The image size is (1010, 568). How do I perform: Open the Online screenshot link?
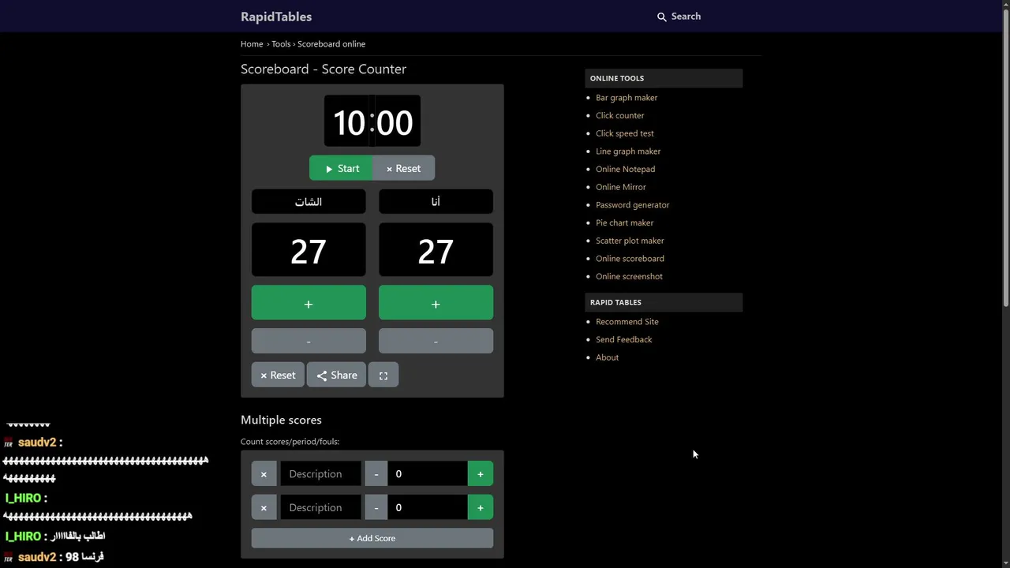click(x=629, y=276)
